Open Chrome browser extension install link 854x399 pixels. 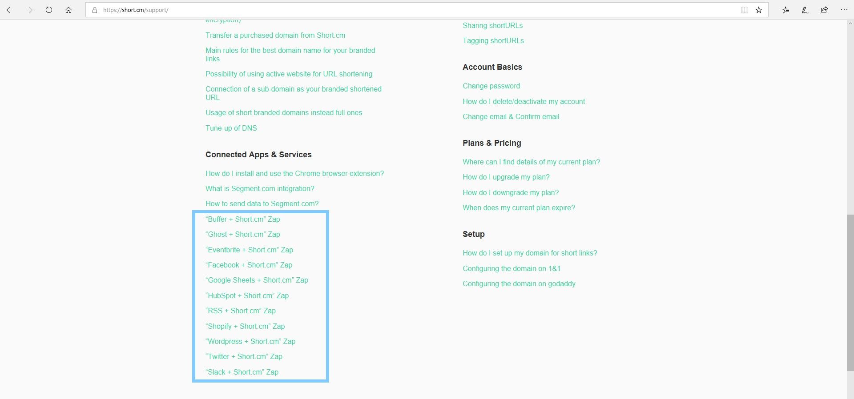pos(294,173)
